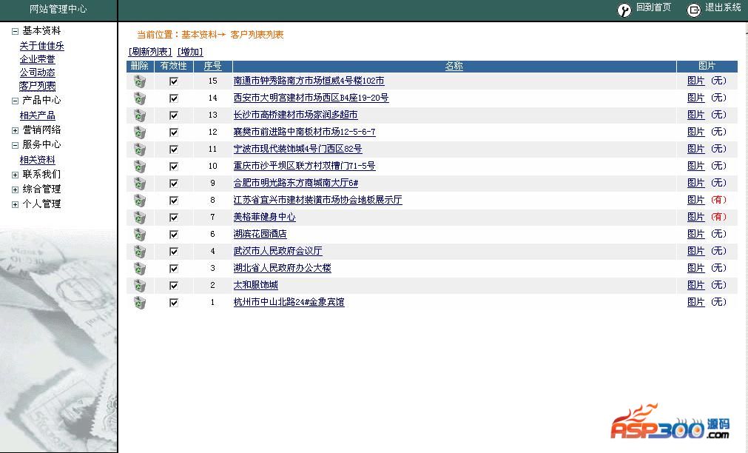Toggle validity checkbox for row 13
The height and width of the screenshot is (453, 748).
pyautogui.click(x=174, y=115)
